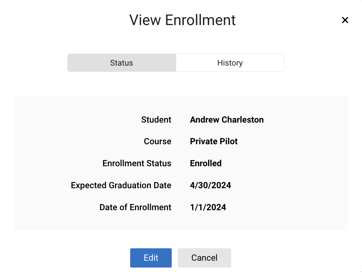Screen dimensions: 362x272
Task: View enrollment history via the History tab
Action: [230, 63]
